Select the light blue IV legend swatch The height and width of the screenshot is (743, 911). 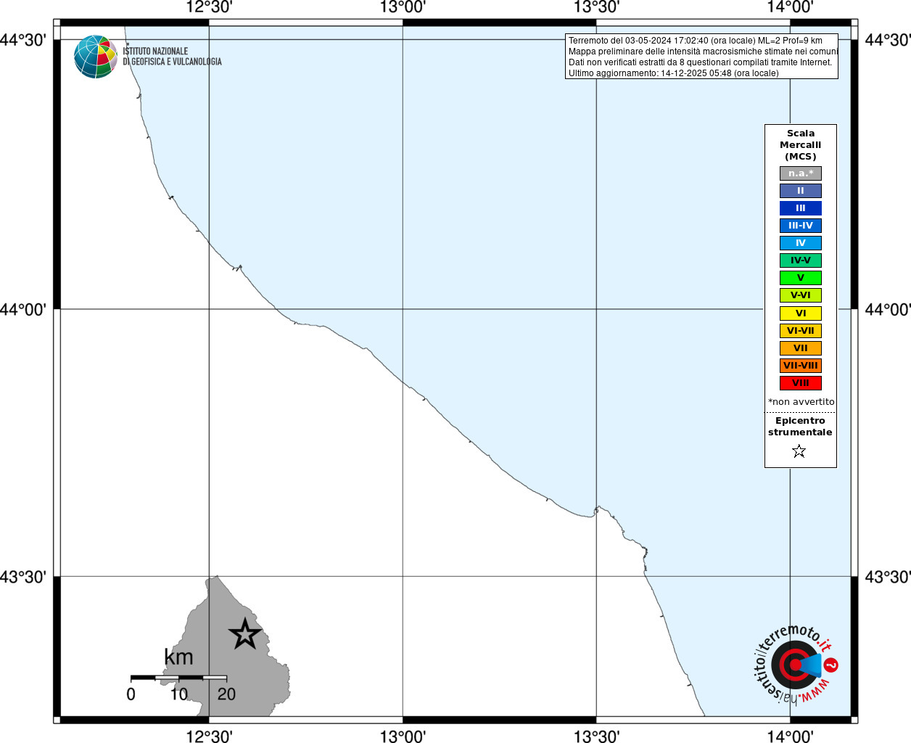click(x=801, y=243)
